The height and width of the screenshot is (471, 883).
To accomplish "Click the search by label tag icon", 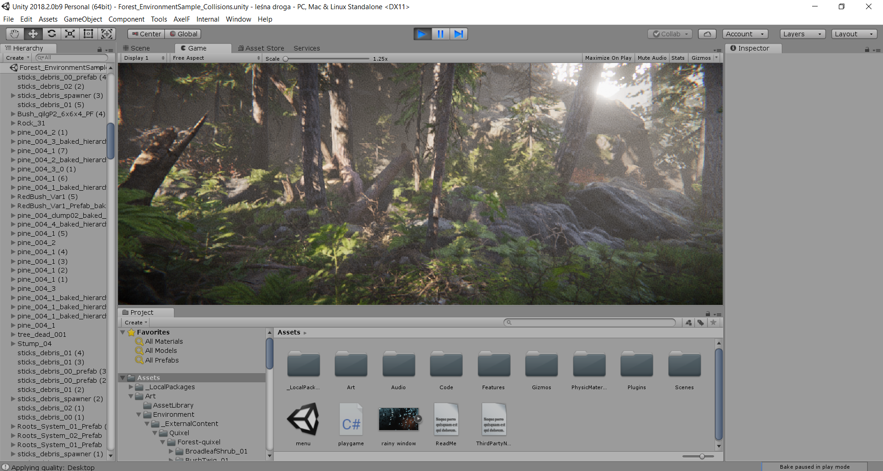I will click(700, 323).
